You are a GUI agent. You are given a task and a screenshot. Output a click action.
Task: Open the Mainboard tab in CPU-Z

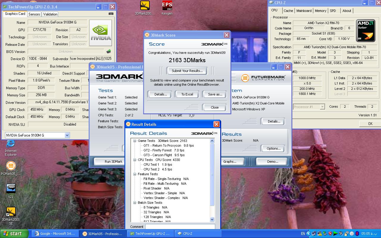304,11
